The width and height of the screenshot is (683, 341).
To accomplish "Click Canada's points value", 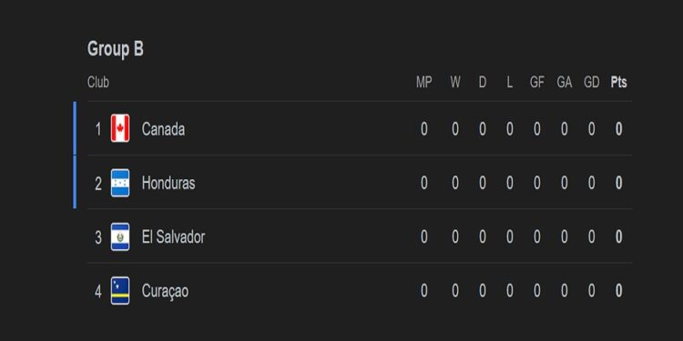I will pos(618,129).
